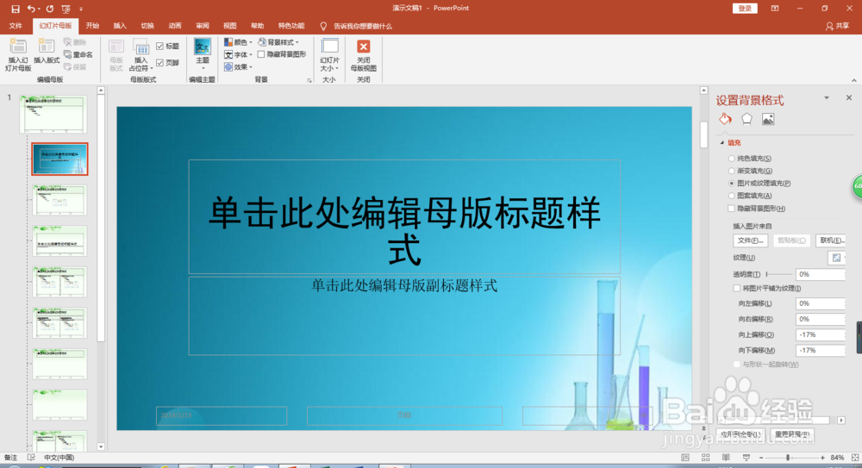Image resolution: width=862 pixels, height=468 pixels.
Task: Close the Format Background pane
Action: [849, 97]
